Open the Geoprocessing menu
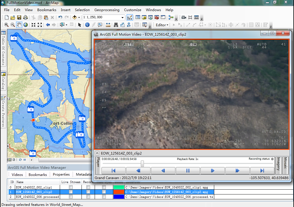This screenshot has width=294, height=207. point(107,10)
